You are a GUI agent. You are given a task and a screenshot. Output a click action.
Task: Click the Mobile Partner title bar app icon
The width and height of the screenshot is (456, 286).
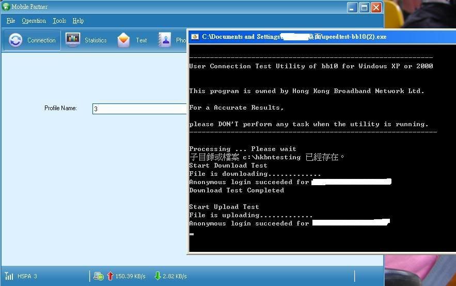pos(6,6)
